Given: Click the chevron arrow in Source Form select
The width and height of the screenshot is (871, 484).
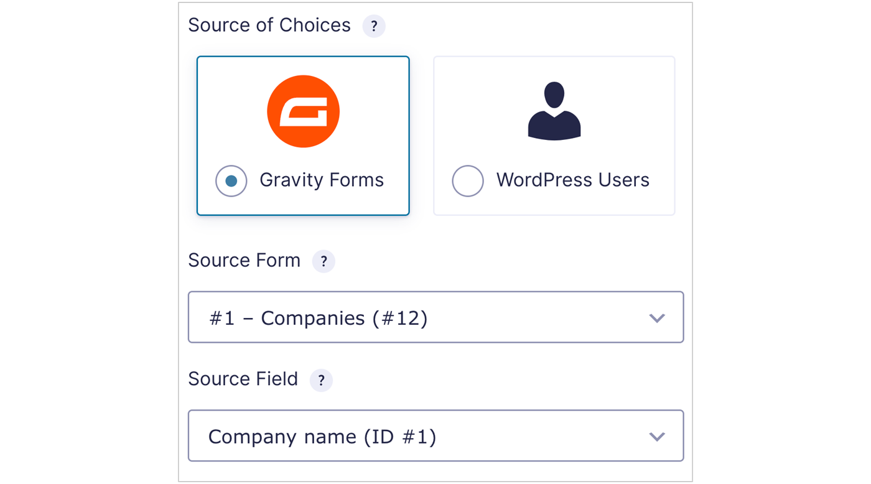Looking at the screenshot, I should (x=657, y=319).
